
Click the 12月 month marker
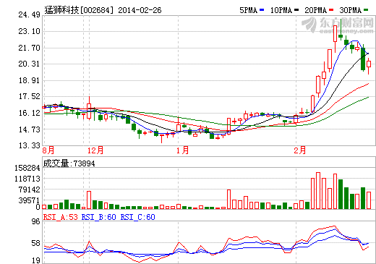pos(95,150)
